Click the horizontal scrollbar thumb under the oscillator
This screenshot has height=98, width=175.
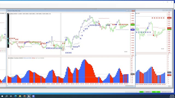(x=129, y=86)
